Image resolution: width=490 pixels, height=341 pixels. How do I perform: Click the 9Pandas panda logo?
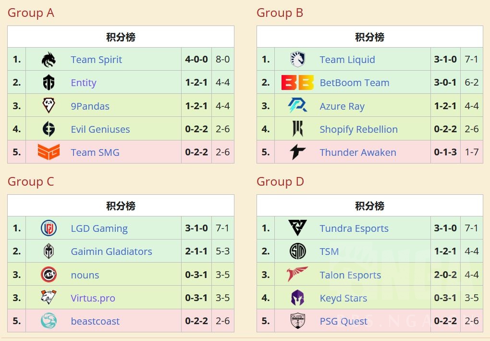click(x=49, y=106)
